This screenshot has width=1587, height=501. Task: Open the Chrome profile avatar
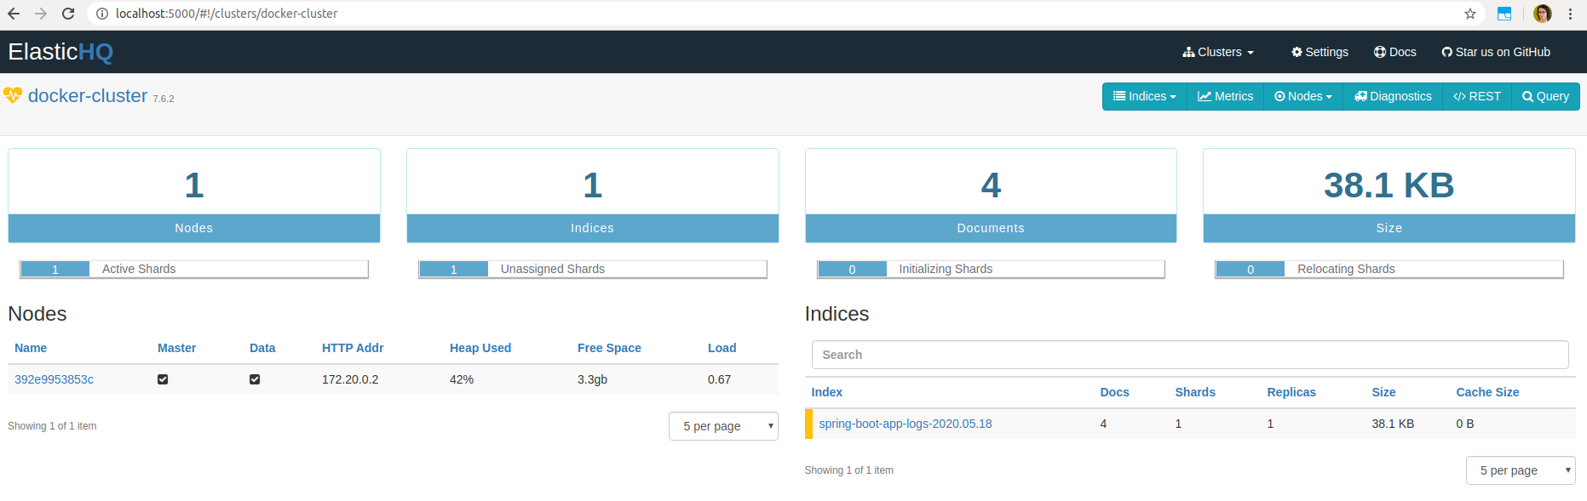point(1543,14)
